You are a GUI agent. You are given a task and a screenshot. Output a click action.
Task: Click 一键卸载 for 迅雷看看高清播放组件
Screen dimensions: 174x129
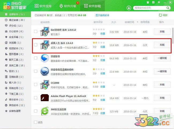click(162, 71)
